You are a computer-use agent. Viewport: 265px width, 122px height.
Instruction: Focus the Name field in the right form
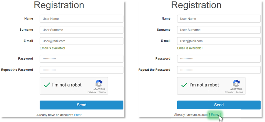(x=219, y=19)
